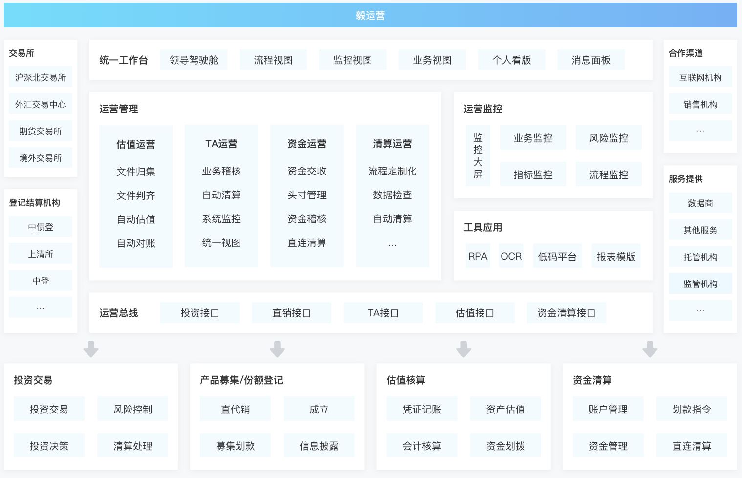742x478 pixels.
Task: Select 沪深北交易所 under 交易所
Action: point(41,77)
